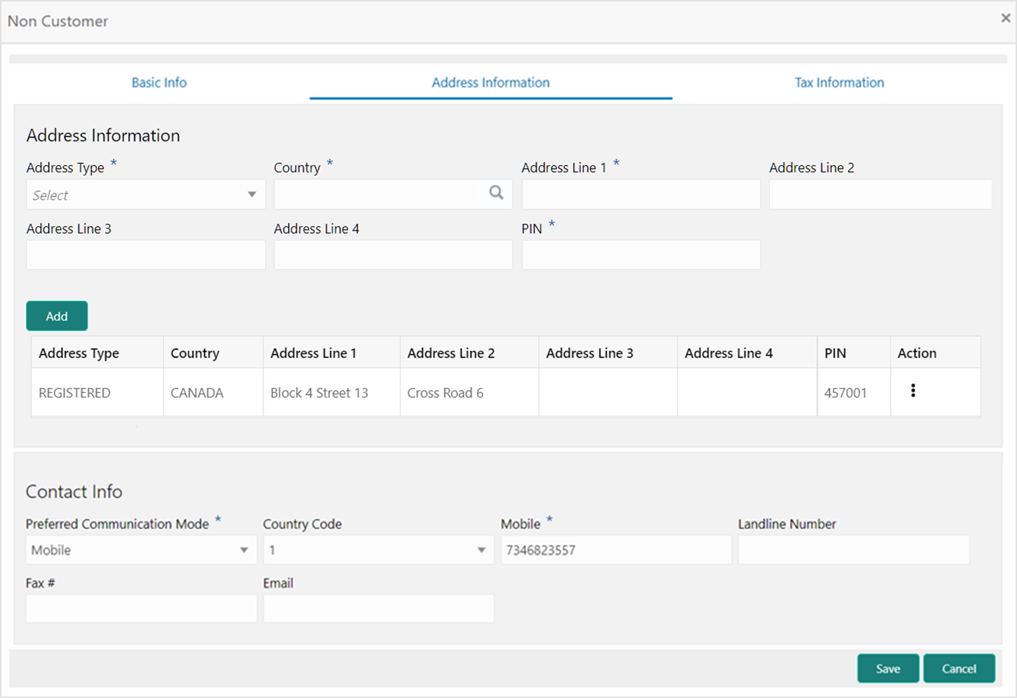Open the Address Type dropdown
This screenshot has height=698, width=1017.
point(145,194)
